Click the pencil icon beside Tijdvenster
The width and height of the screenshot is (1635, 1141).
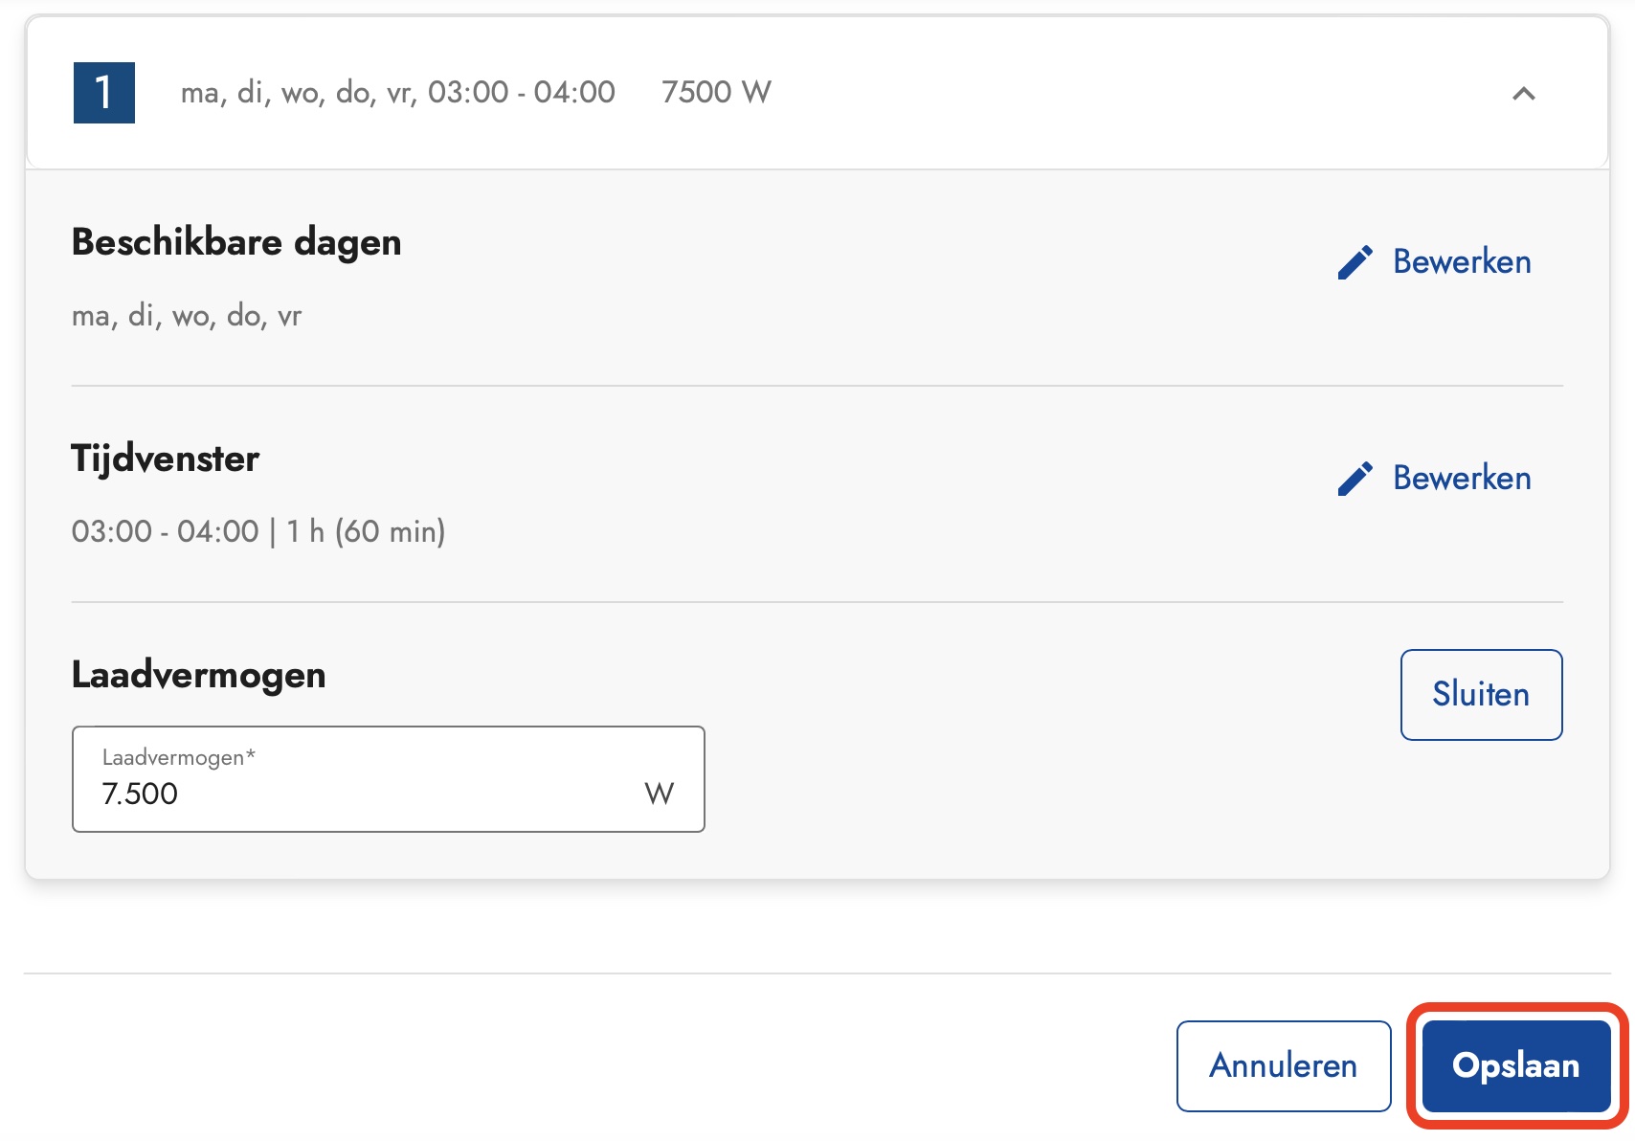[x=1354, y=479]
